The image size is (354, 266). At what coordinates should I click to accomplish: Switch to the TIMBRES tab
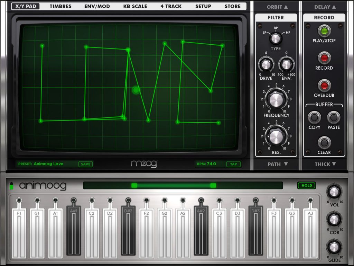pyautogui.click(x=60, y=6)
